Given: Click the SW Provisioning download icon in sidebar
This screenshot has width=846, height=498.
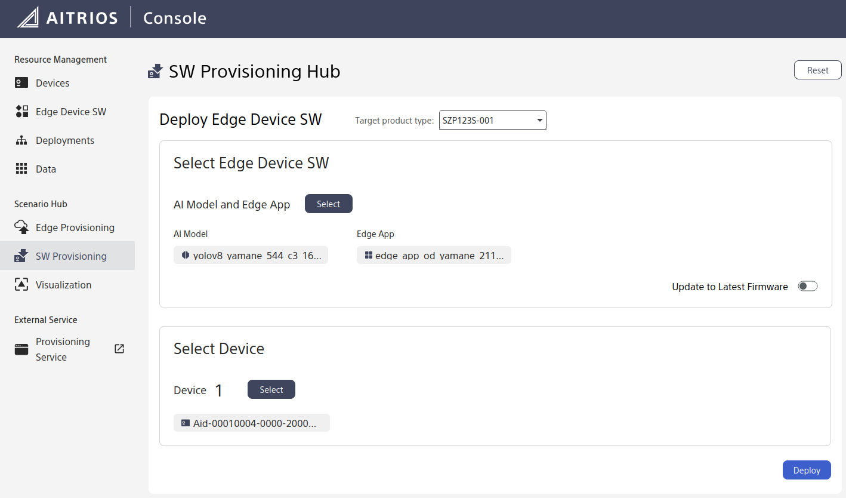Looking at the screenshot, I should point(21,256).
